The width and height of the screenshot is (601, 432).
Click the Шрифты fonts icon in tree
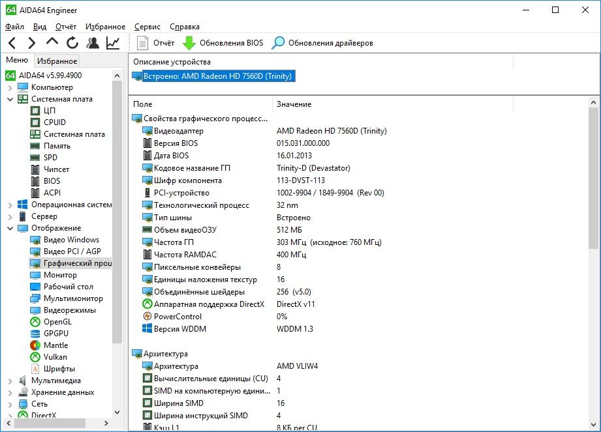click(x=35, y=369)
